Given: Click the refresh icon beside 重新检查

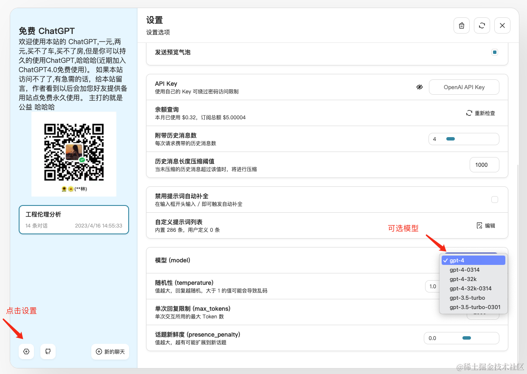Looking at the screenshot, I should tap(469, 113).
